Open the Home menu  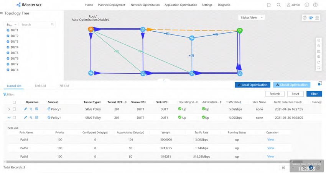point(89,5)
